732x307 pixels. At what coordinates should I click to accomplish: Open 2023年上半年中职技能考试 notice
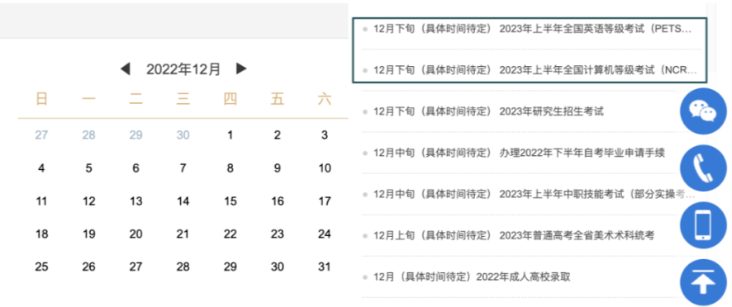click(534, 194)
